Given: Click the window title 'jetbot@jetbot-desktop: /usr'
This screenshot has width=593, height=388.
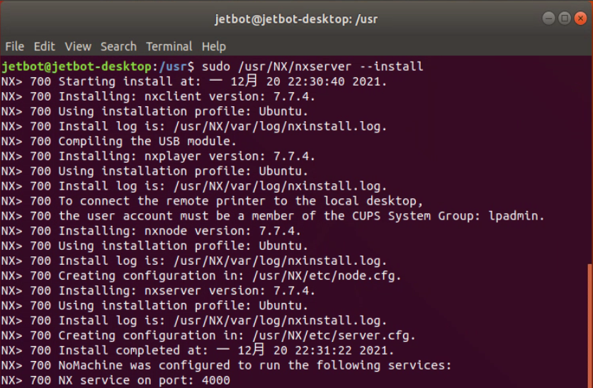Looking at the screenshot, I should pos(296,19).
